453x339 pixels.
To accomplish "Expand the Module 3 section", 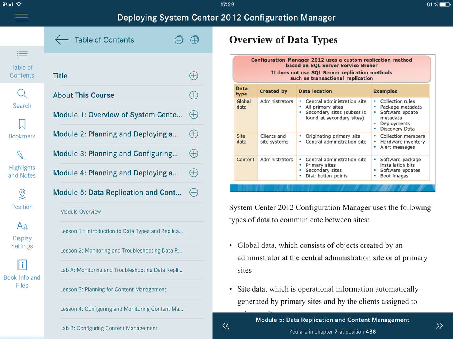I will tap(194, 153).
